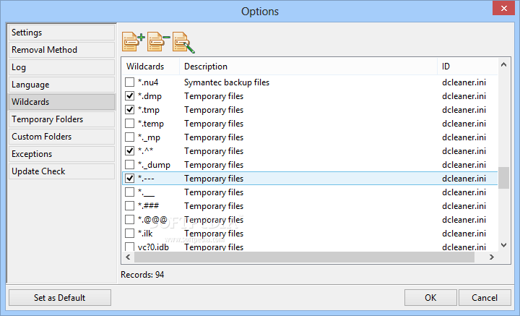Confirm with the OK button
The height and width of the screenshot is (316, 520).
[x=430, y=298]
